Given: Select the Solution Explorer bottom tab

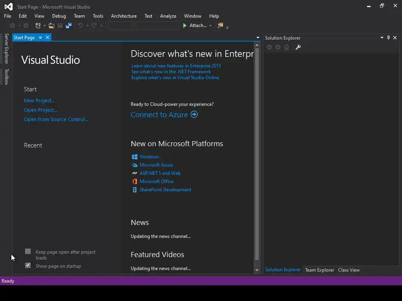Looking at the screenshot, I should [283, 270].
